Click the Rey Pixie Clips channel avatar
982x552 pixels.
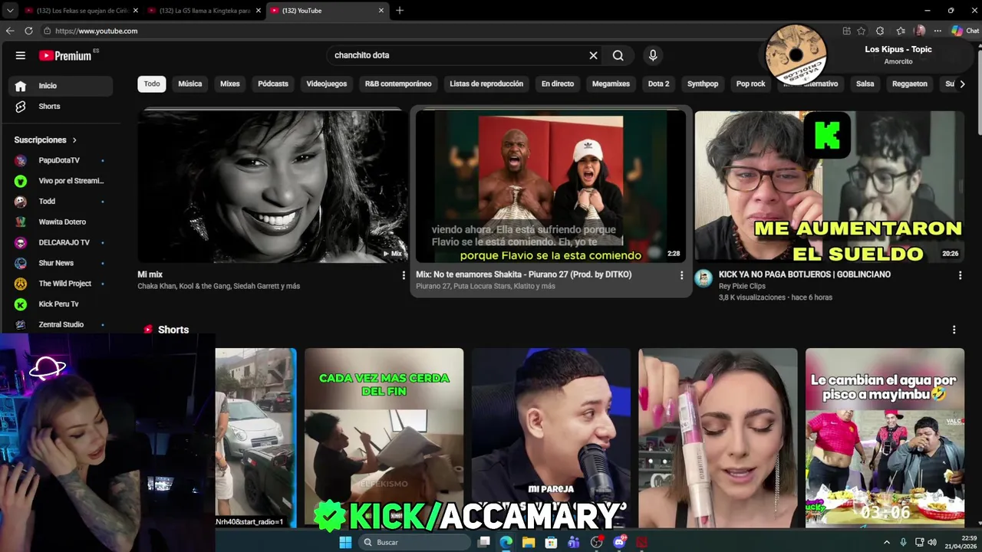coord(704,278)
